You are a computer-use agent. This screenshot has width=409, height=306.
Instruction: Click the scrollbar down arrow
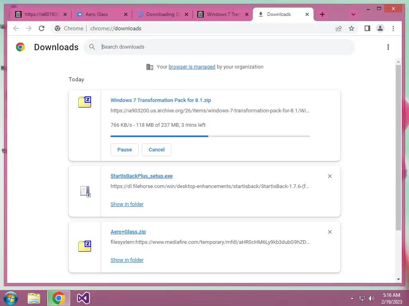coord(398,279)
